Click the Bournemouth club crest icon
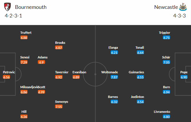This screenshot has width=191, height=122. [8, 7]
